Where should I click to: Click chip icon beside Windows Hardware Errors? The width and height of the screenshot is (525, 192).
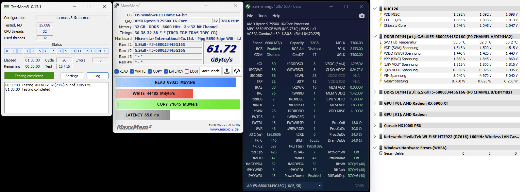pos(381,148)
